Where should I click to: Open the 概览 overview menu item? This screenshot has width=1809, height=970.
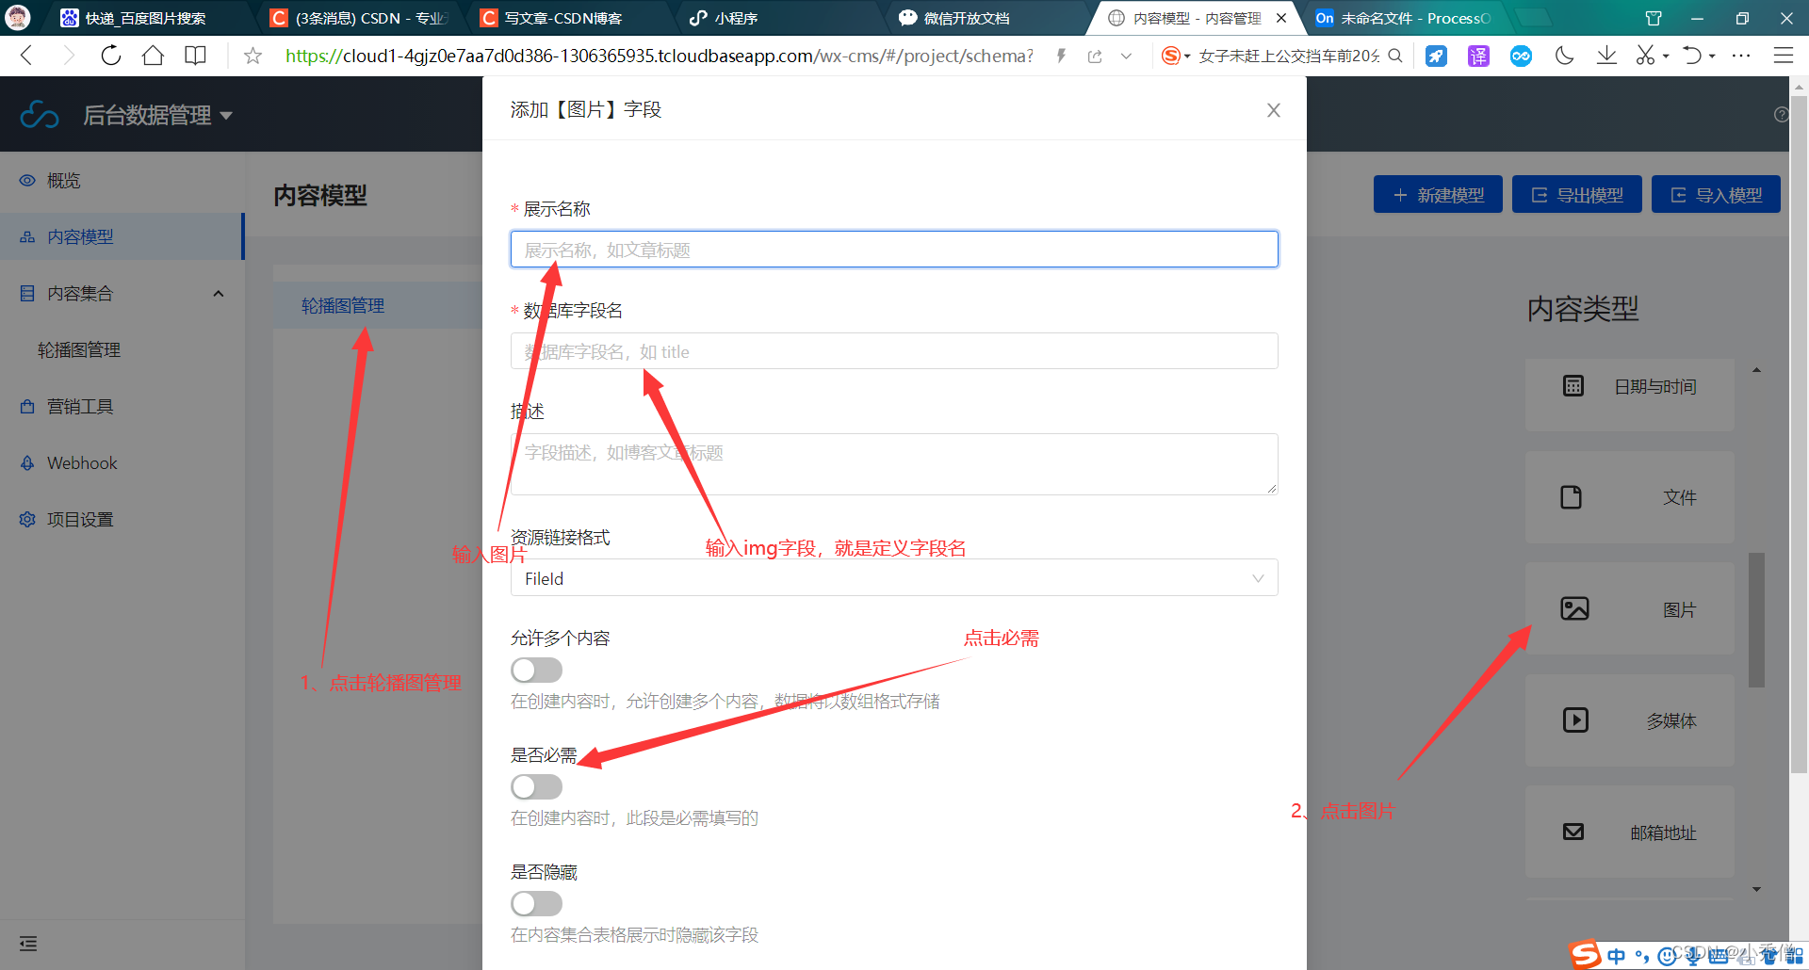(x=122, y=181)
